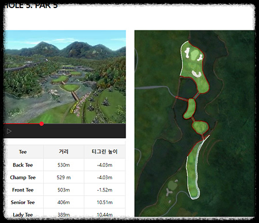This screenshot has width=259, height=223.
Task: Select the '거리' column header
Action: pyautogui.click(x=64, y=152)
